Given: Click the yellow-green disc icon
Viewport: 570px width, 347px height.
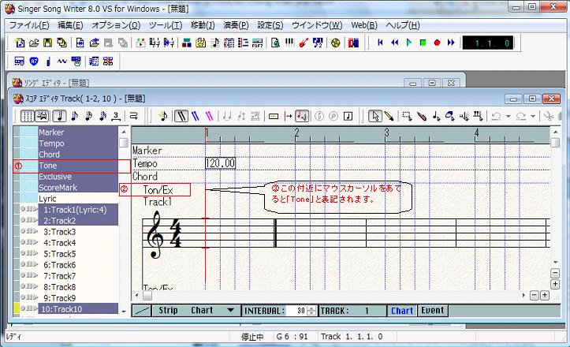Looking at the screenshot, I should click(x=335, y=43).
